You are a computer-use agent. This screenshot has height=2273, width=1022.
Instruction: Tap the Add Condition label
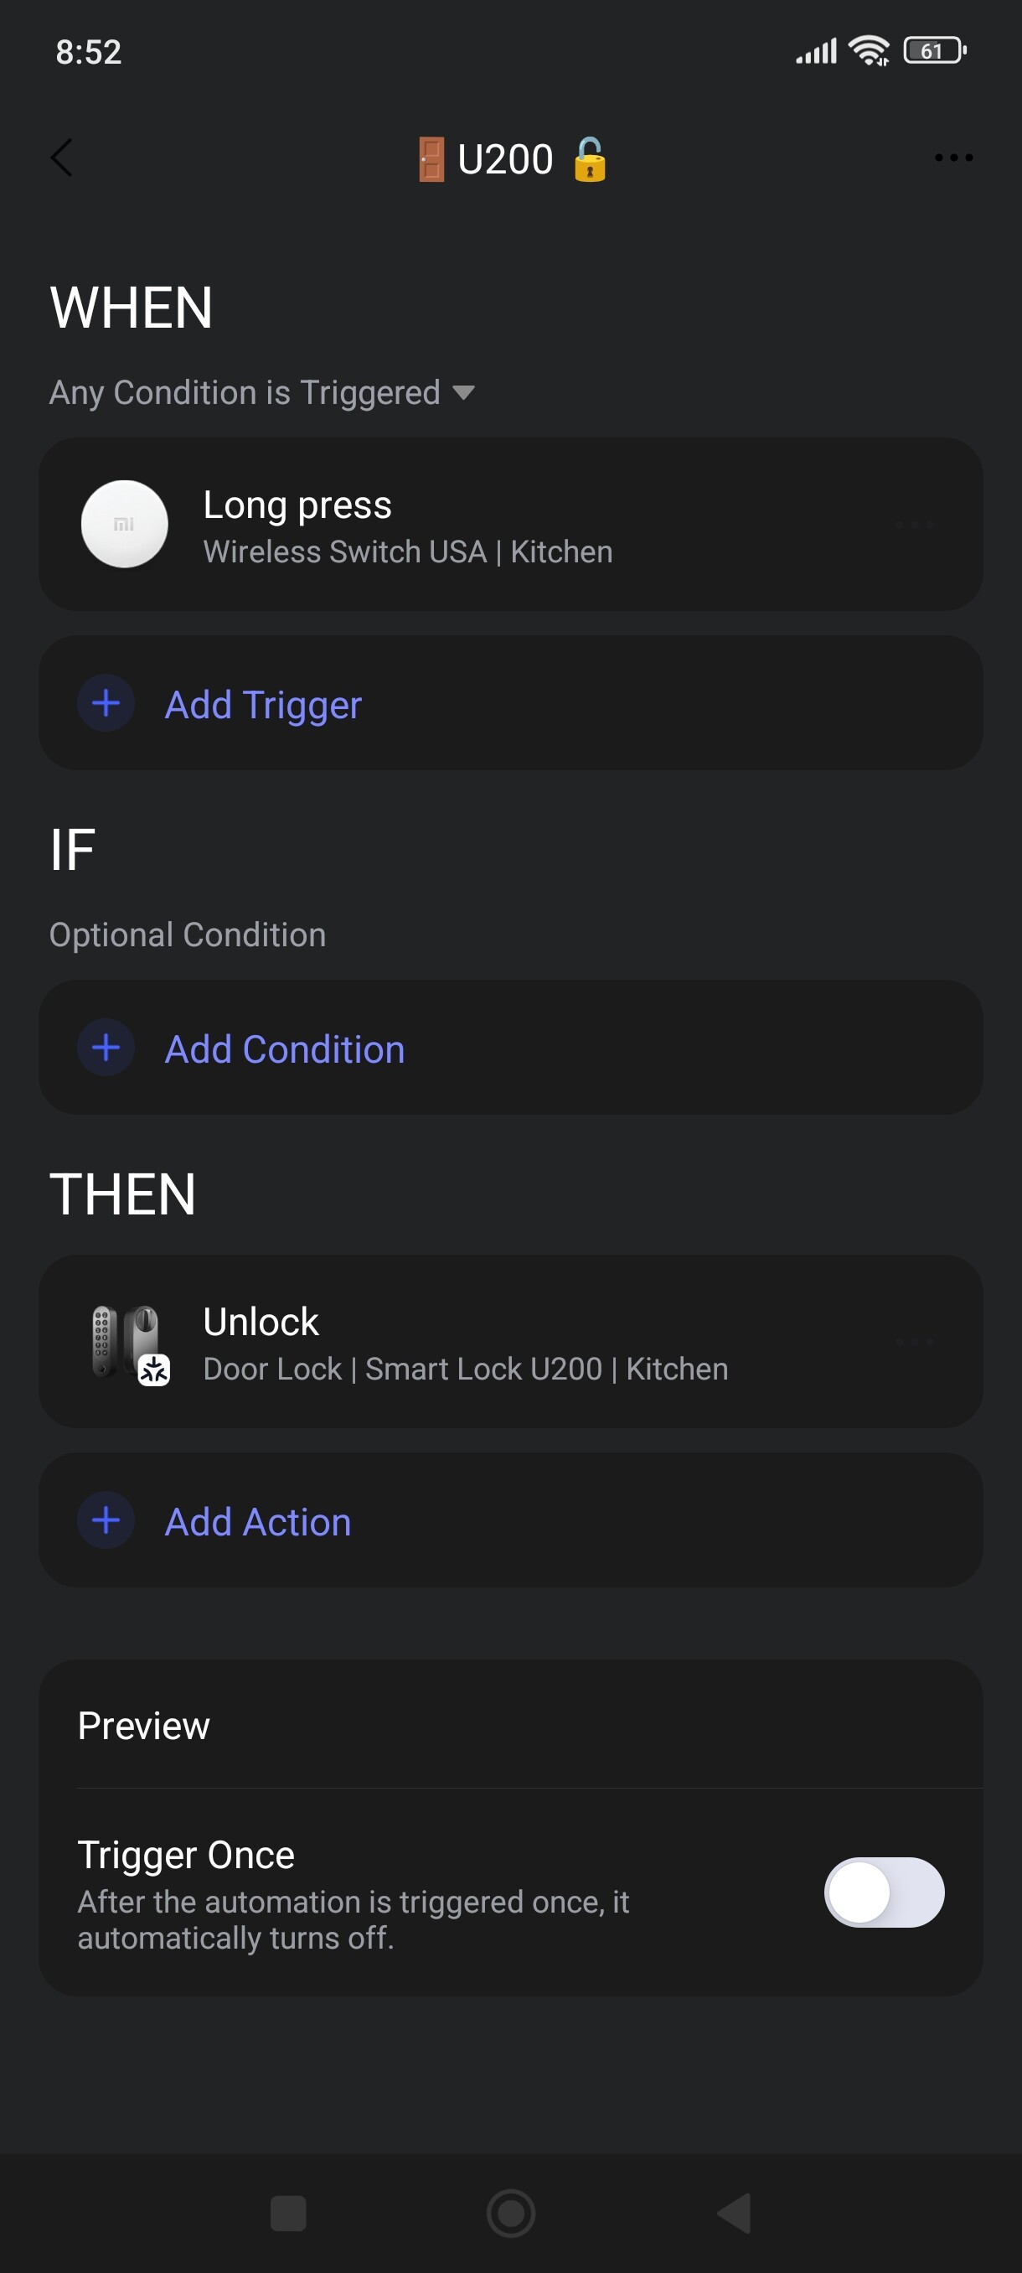[x=284, y=1049]
